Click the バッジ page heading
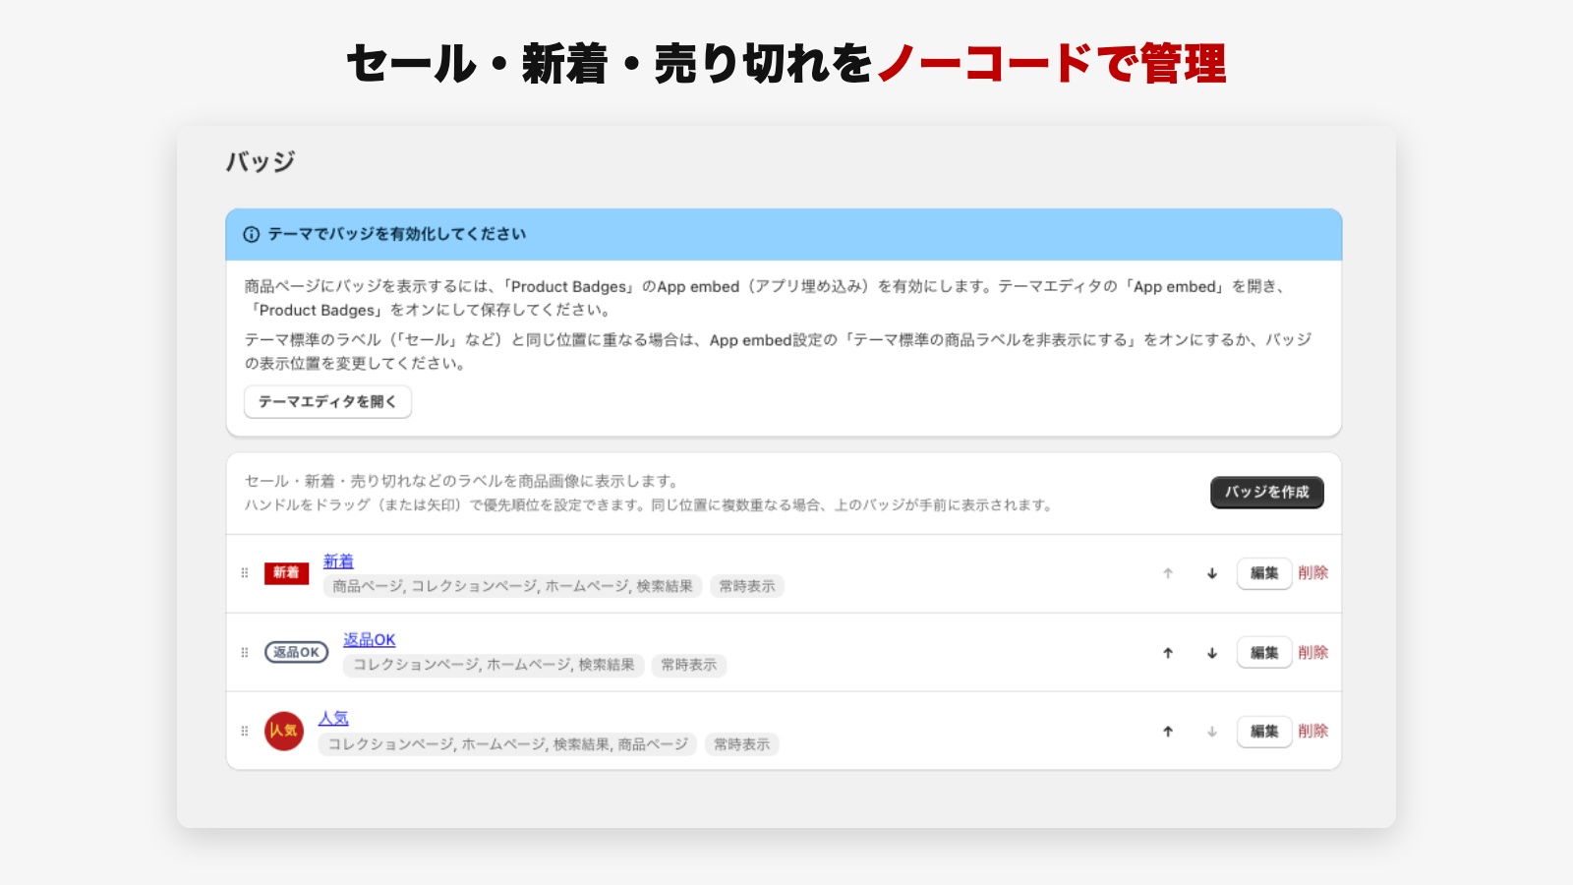 tap(261, 161)
